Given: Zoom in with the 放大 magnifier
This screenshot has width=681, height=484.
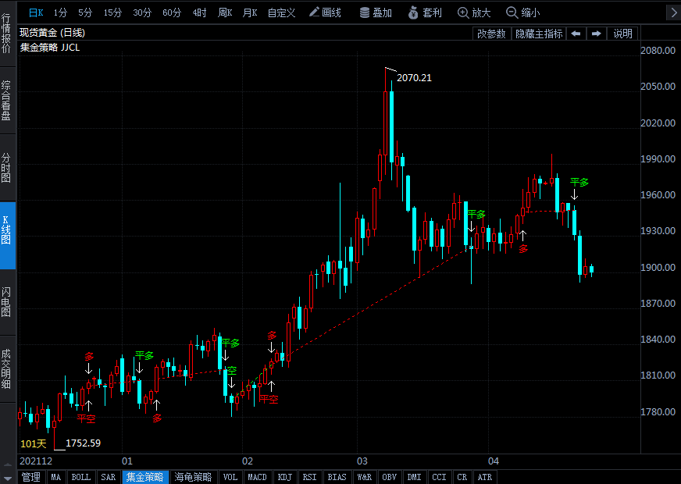Looking at the screenshot, I should point(474,12).
